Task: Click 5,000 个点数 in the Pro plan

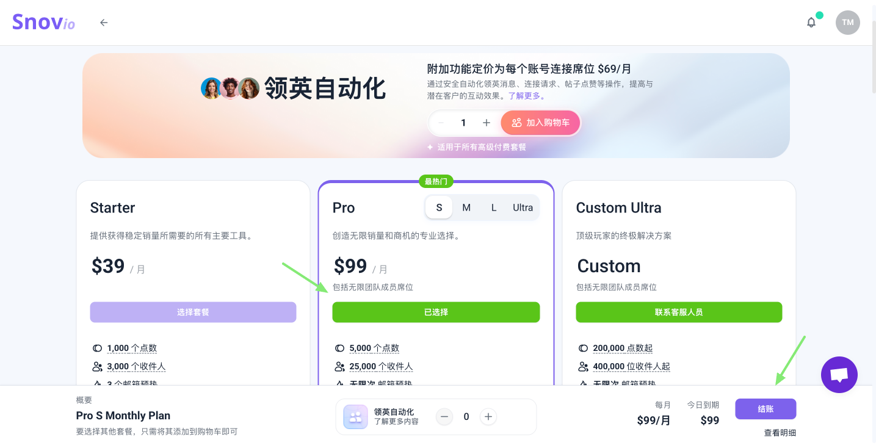Action: coord(374,348)
